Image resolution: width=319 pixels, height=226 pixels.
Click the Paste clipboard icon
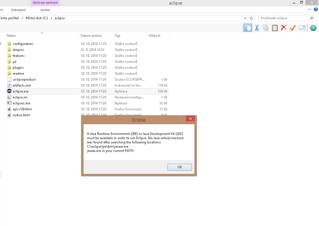(x=275, y=28)
